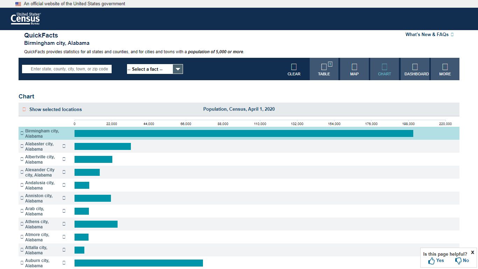The image size is (478, 269).
Task: Click the Chart section heading
Action: point(26,96)
